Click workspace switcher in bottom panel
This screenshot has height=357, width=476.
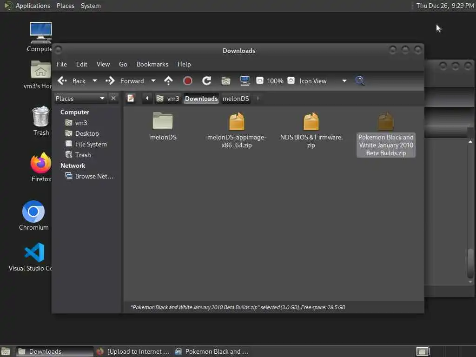(x=423, y=351)
